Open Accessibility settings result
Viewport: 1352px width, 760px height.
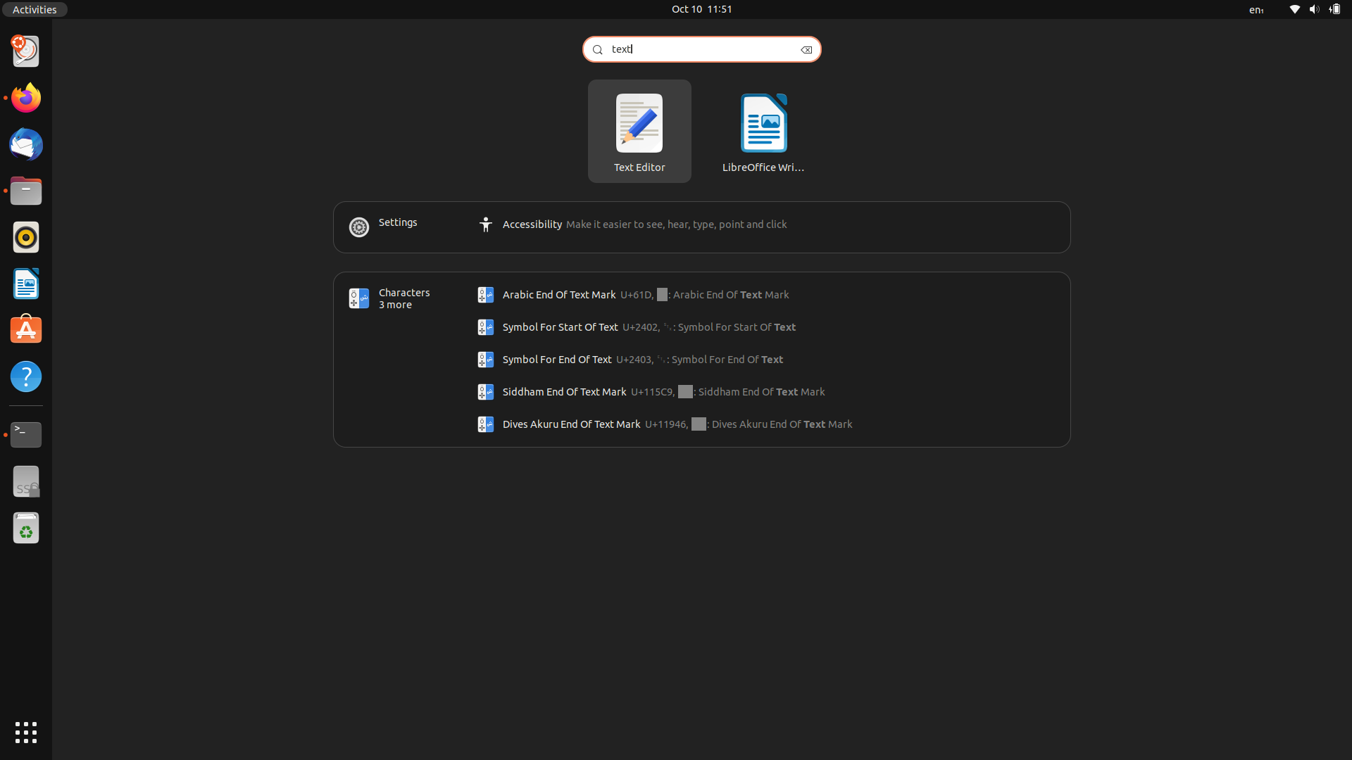(x=532, y=224)
